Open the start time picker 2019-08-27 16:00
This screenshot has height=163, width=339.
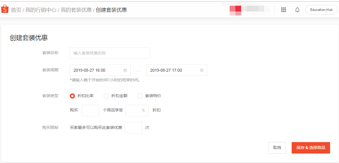tap(96, 70)
